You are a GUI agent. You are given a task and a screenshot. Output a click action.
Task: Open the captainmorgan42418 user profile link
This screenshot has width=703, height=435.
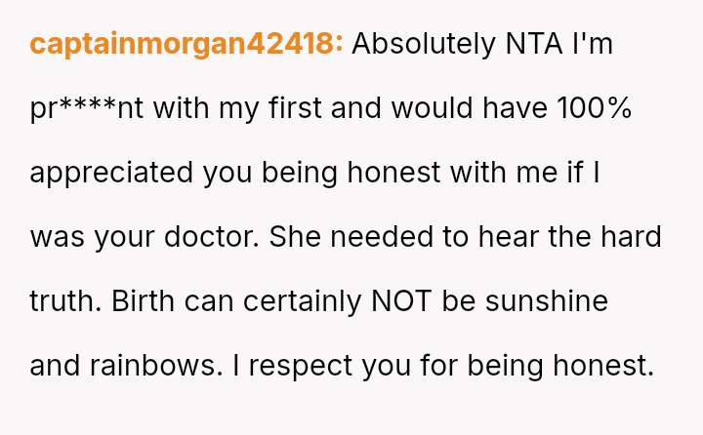[x=186, y=44]
